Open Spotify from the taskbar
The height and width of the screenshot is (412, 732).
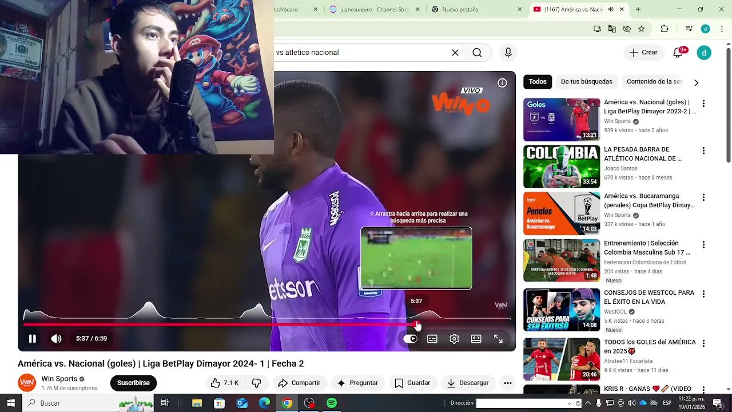[x=332, y=403]
